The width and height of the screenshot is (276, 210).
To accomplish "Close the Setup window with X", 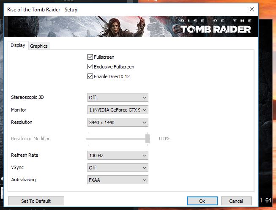I will (252, 9).
